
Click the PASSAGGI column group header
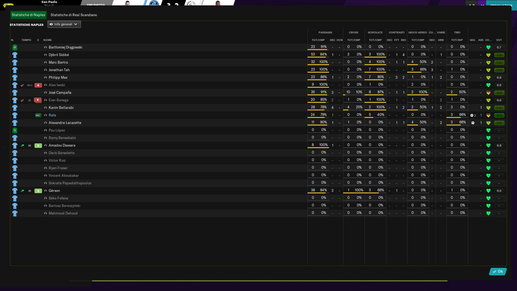coord(325,32)
